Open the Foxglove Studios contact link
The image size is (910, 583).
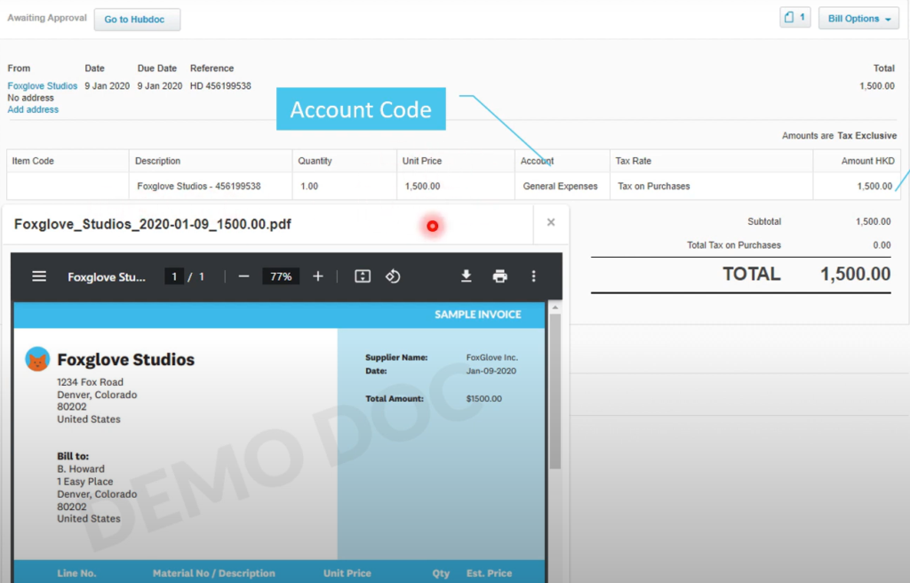coord(42,85)
